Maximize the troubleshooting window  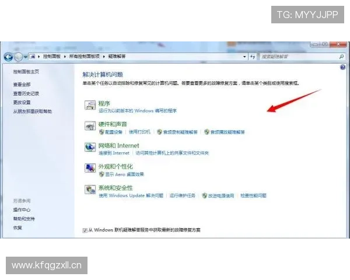coord(325,44)
